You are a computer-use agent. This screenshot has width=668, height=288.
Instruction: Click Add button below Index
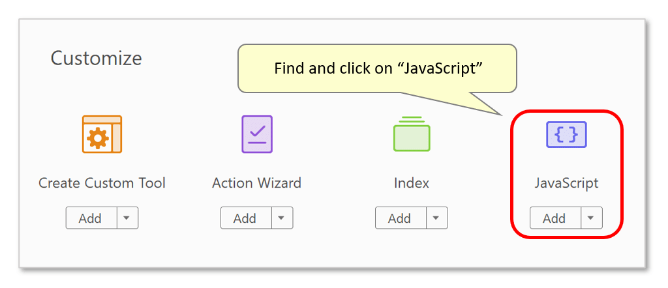coord(400,218)
